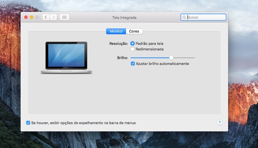Viewport: 258px width, 148px height.
Task: Click the MacBook display thumbnail
Action: (x=66, y=58)
